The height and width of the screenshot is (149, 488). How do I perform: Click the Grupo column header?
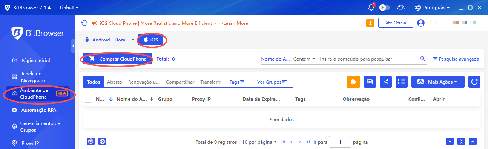[165, 99]
